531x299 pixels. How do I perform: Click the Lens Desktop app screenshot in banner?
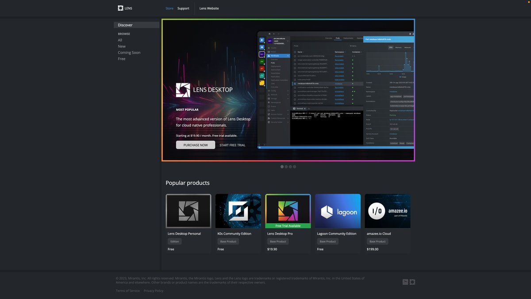336,90
